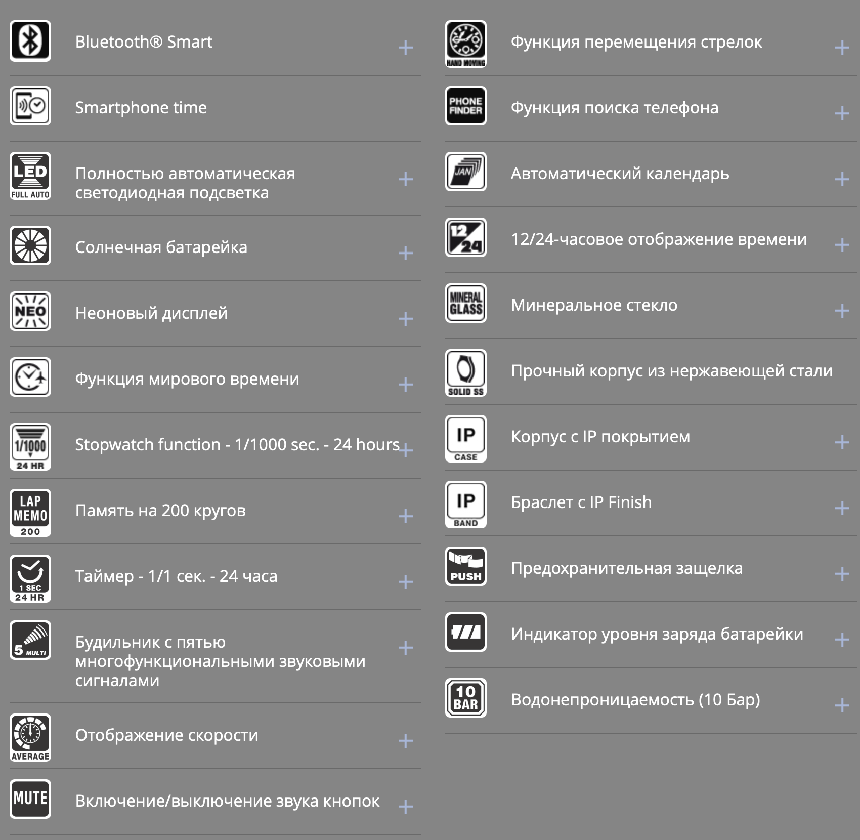
Task: Click the solar battery icon
Action: [30, 246]
